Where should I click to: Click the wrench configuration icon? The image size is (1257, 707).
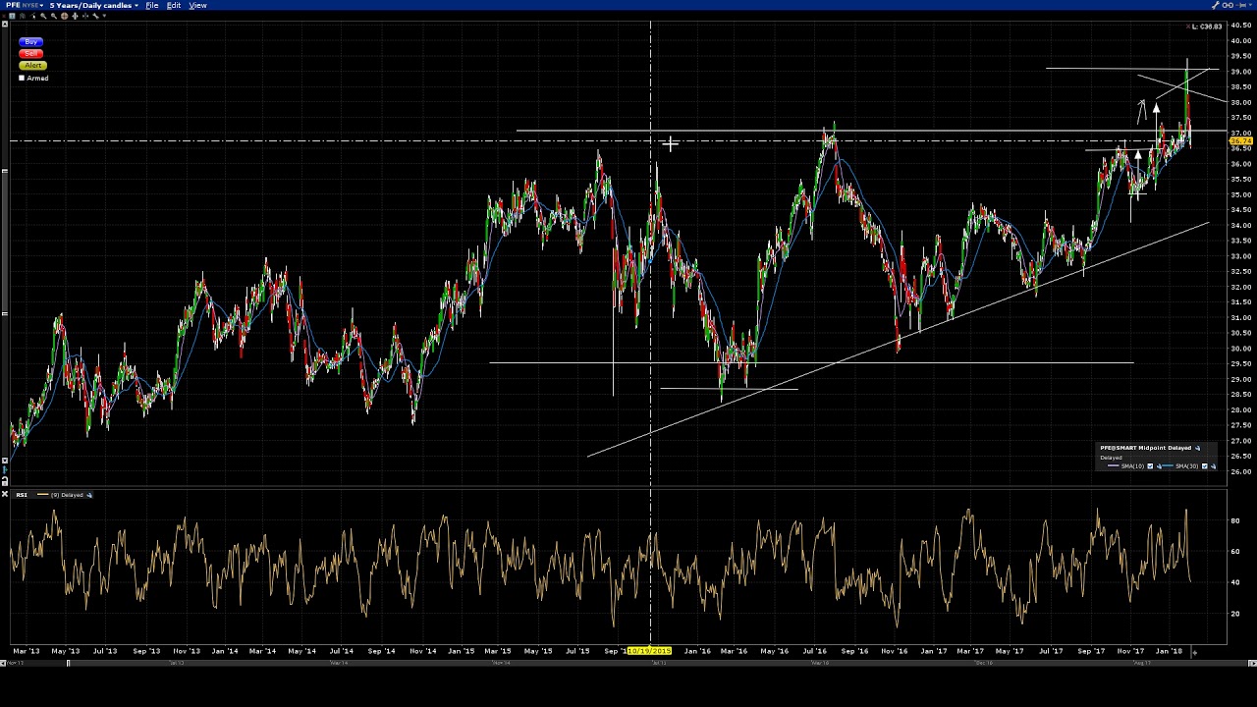(x=95, y=16)
